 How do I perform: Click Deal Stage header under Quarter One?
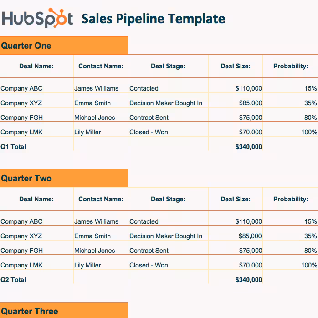(168, 67)
